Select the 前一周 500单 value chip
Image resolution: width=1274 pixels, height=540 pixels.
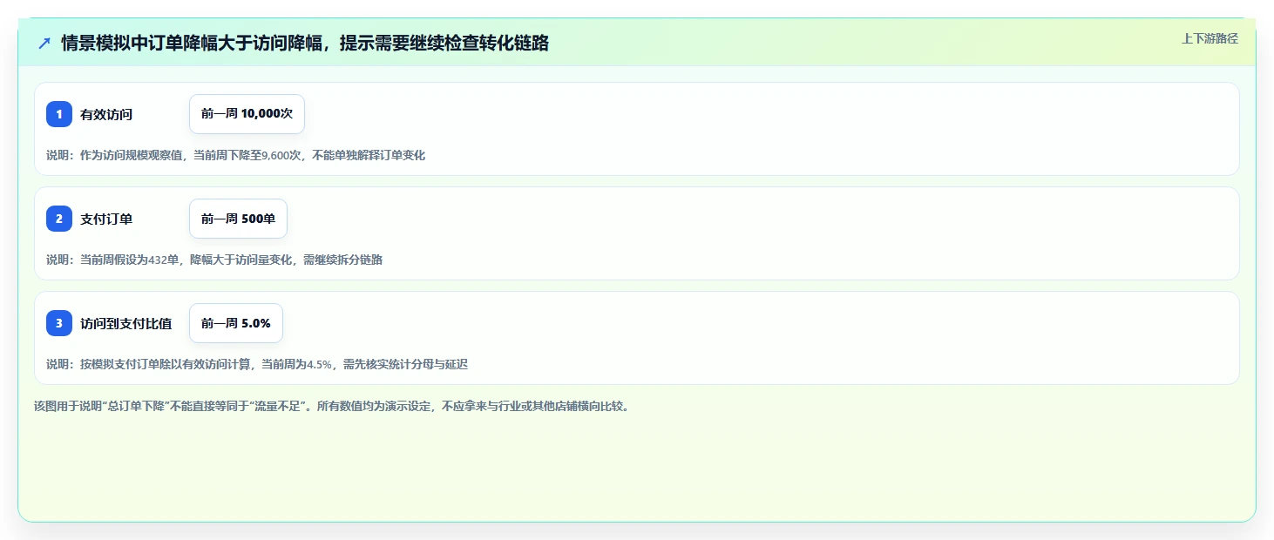tap(238, 219)
